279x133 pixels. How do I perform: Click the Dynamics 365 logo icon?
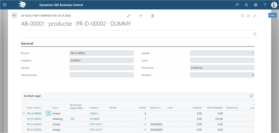coord(22,5)
